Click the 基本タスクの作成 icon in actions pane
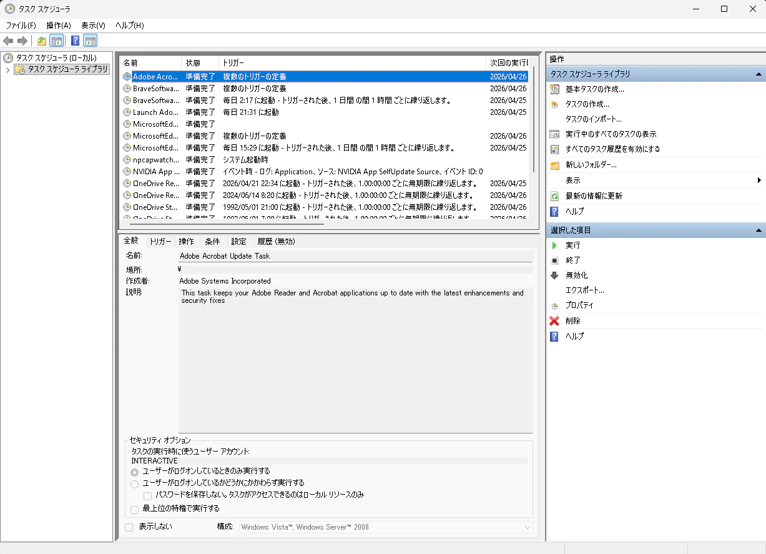Image resolution: width=766 pixels, height=554 pixels. [554, 89]
